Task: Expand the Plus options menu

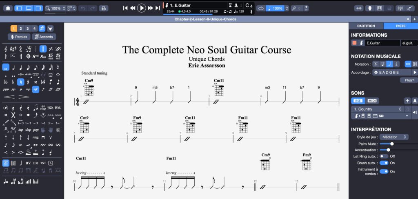Action: (x=409, y=80)
